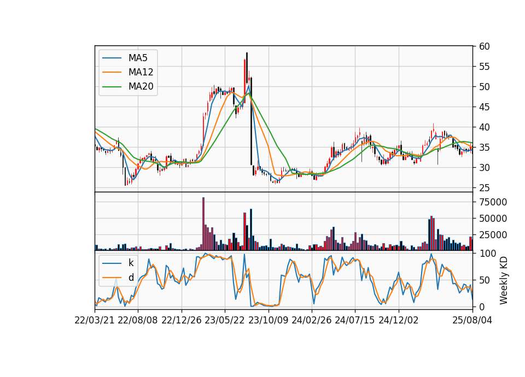
Task: Click date label 24/07/15
Action: tap(355, 320)
